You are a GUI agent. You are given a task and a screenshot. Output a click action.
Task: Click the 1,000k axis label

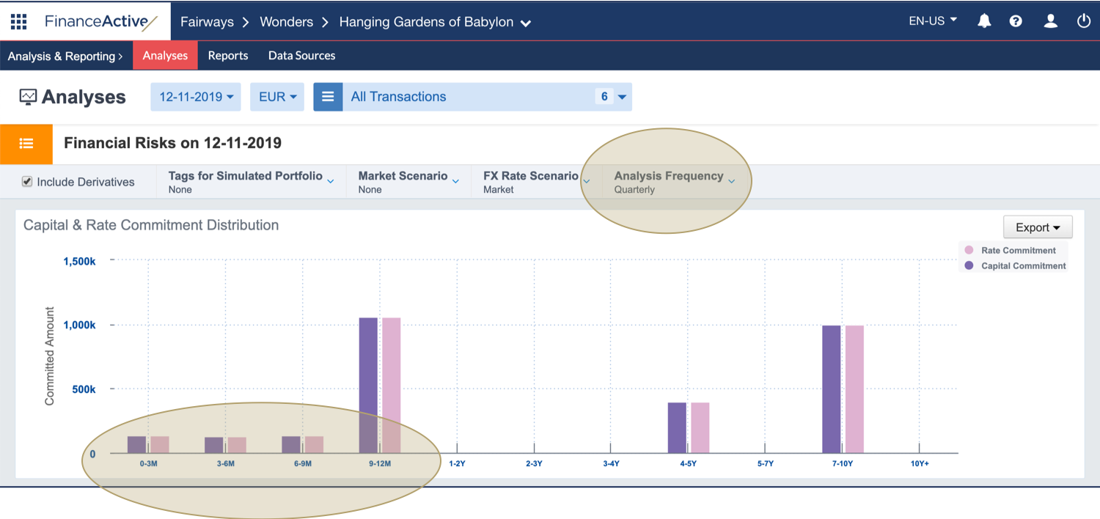tap(79, 325)
